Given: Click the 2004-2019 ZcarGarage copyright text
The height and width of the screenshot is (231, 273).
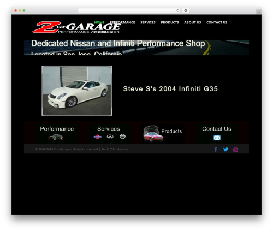Looking at the screenshot, I should (x=67, y=149).
